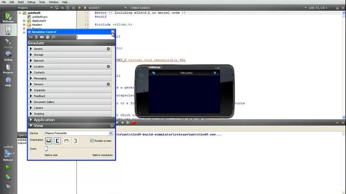Click the Generic section status indicator
Viewport: 346px width, 194px height.
(108, 49)
